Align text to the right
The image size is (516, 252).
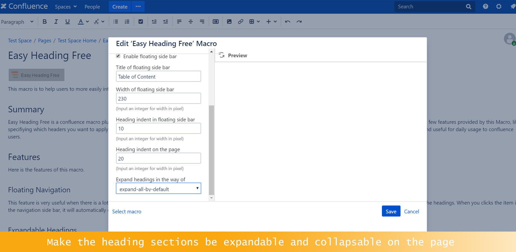[202, 22]
